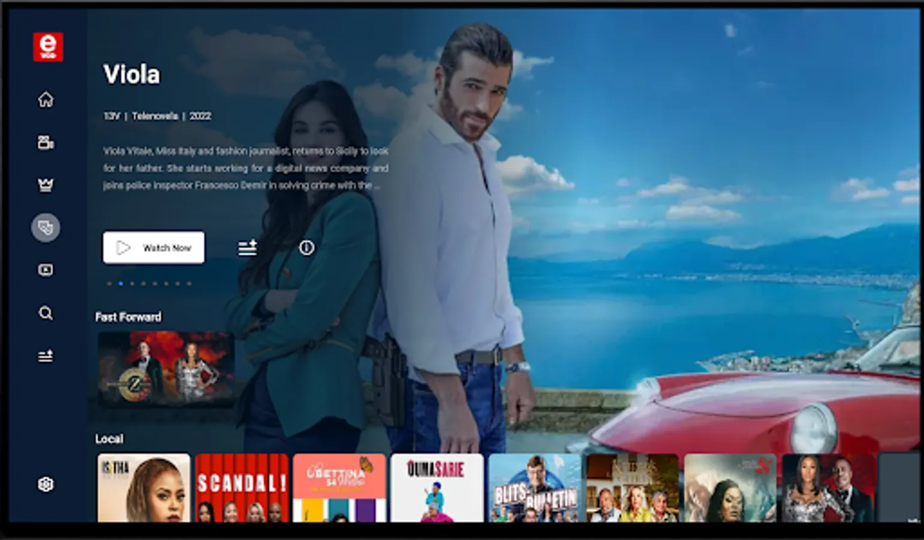Add Viola to your list
This screenshot has height=540, width=924.
(248, 247)
